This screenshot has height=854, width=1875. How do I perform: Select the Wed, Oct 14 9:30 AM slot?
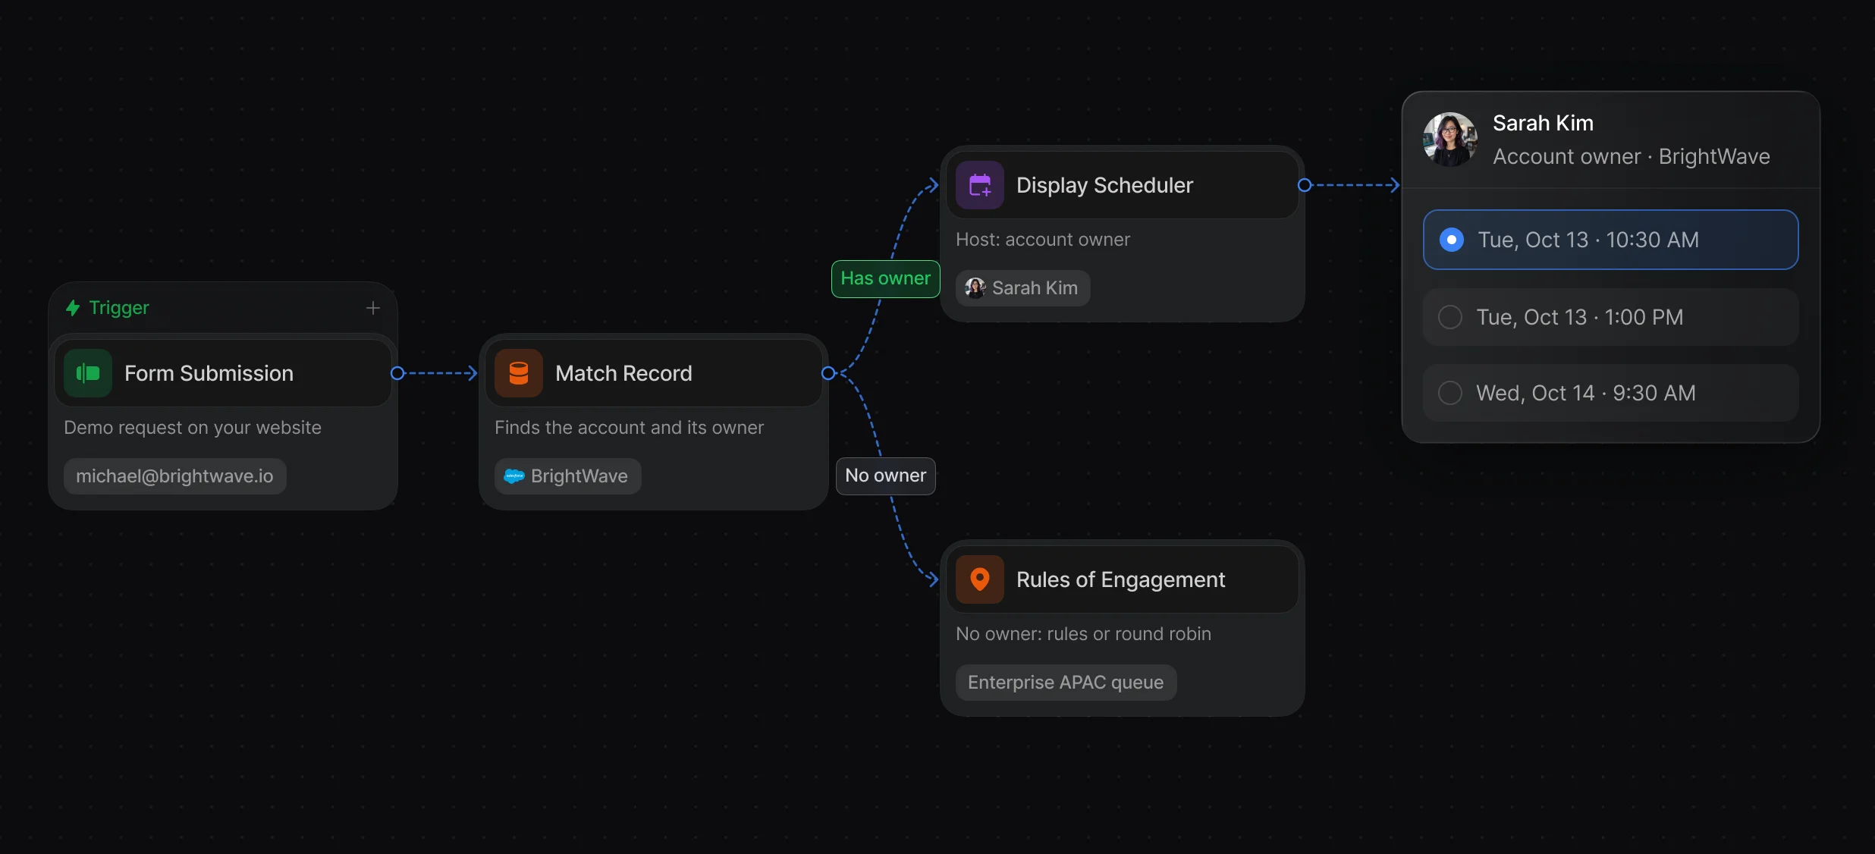[1610, 393]
